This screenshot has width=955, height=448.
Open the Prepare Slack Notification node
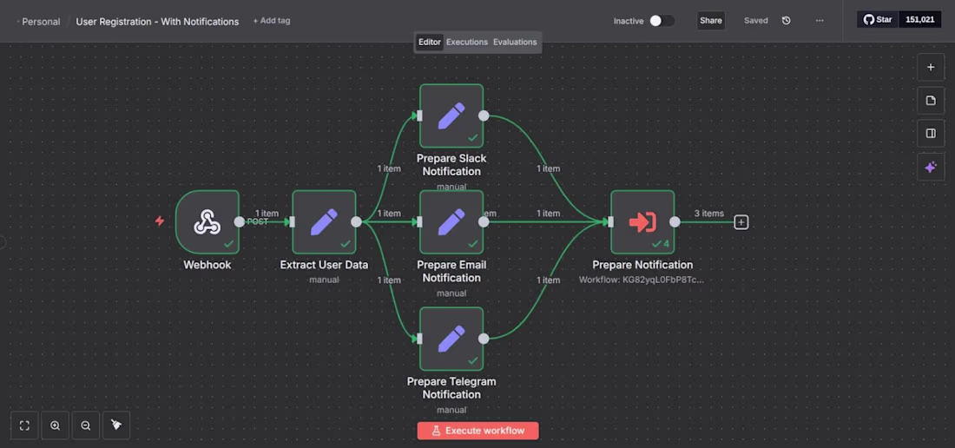pyautogui.click(x=451, y=115)
